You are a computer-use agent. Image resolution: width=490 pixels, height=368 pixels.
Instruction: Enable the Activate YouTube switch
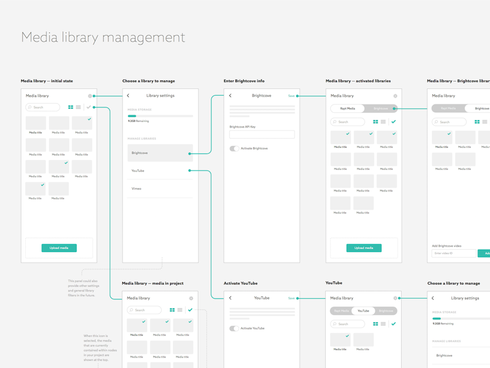234,328
